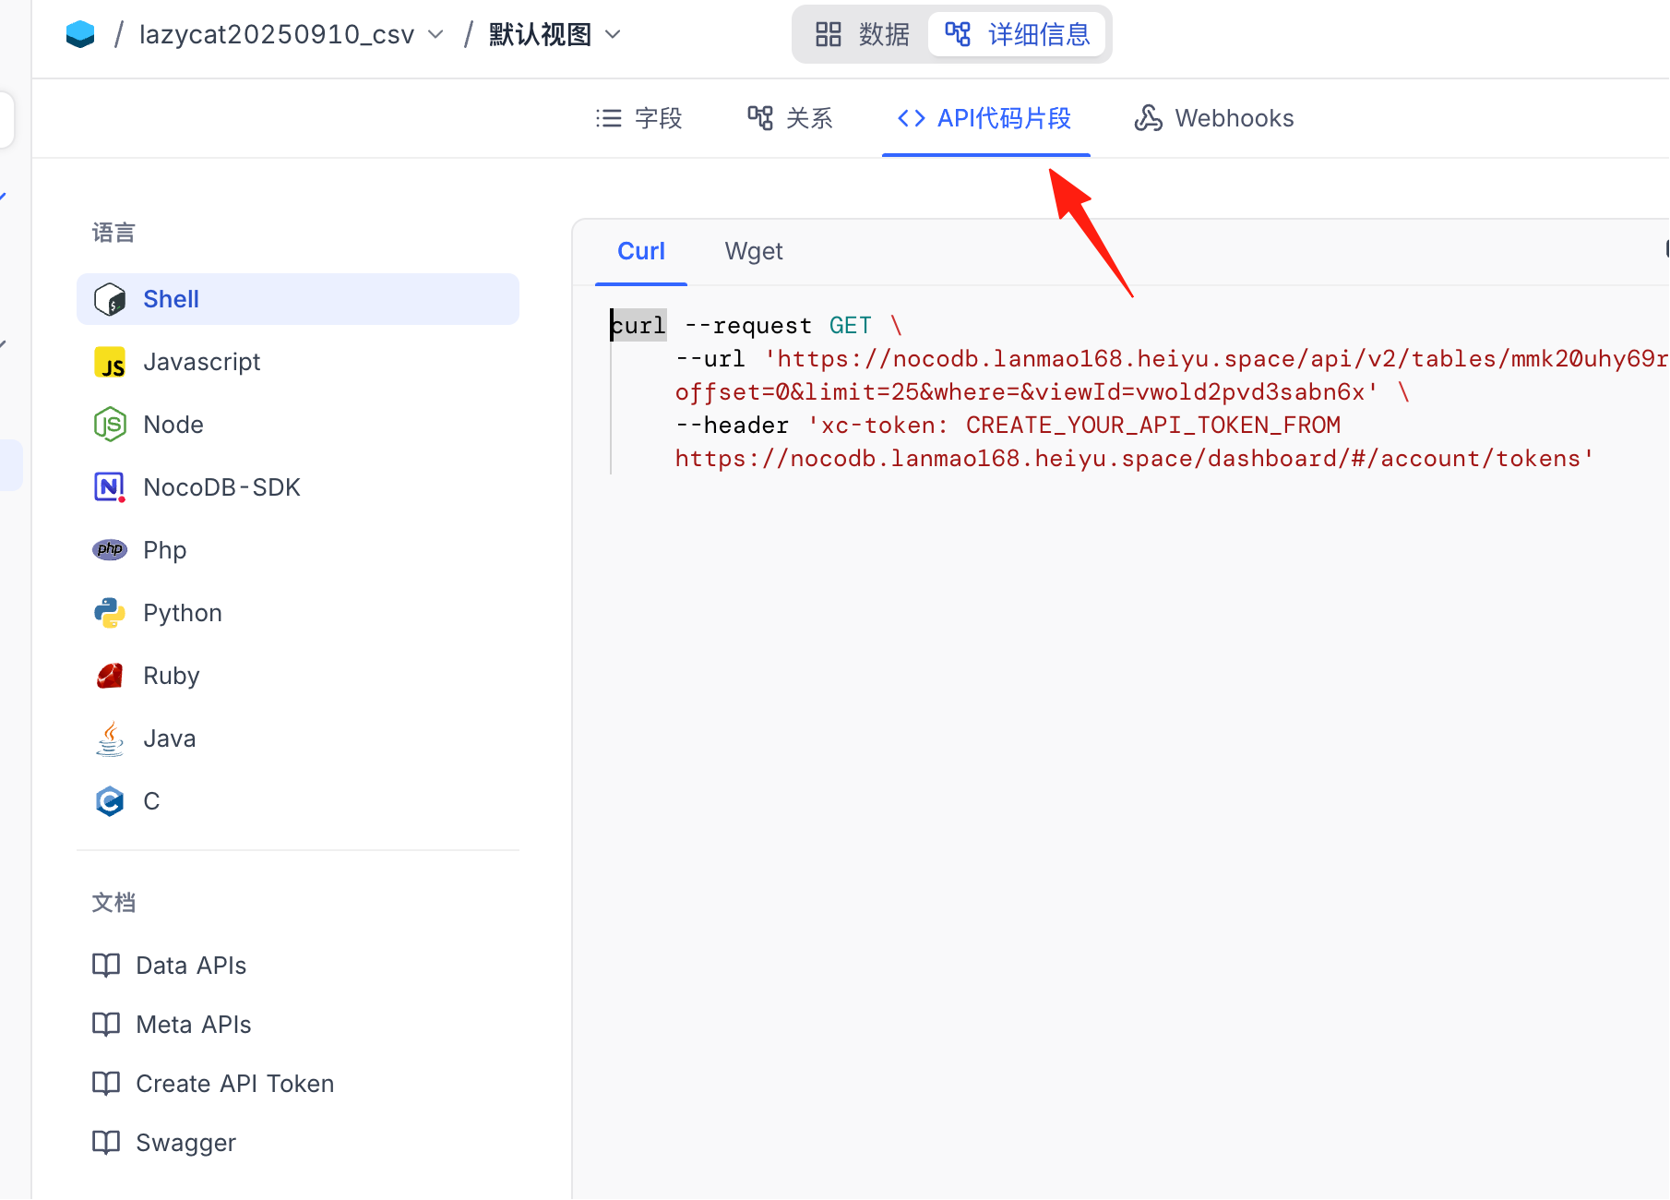Click the Ruby gem icon
This screenshot has width=1670, height=1200.
(110, 676)
